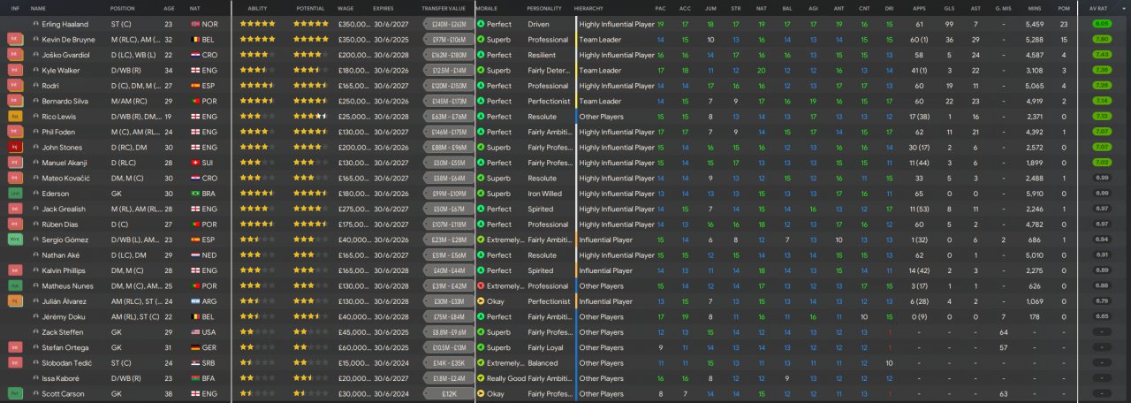
Task: Sort by the HIERARCHY column header
Action: pyautogui.click(x=589, y=8)
